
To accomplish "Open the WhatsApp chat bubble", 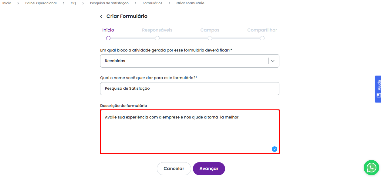I will click(x=371, y=168).
